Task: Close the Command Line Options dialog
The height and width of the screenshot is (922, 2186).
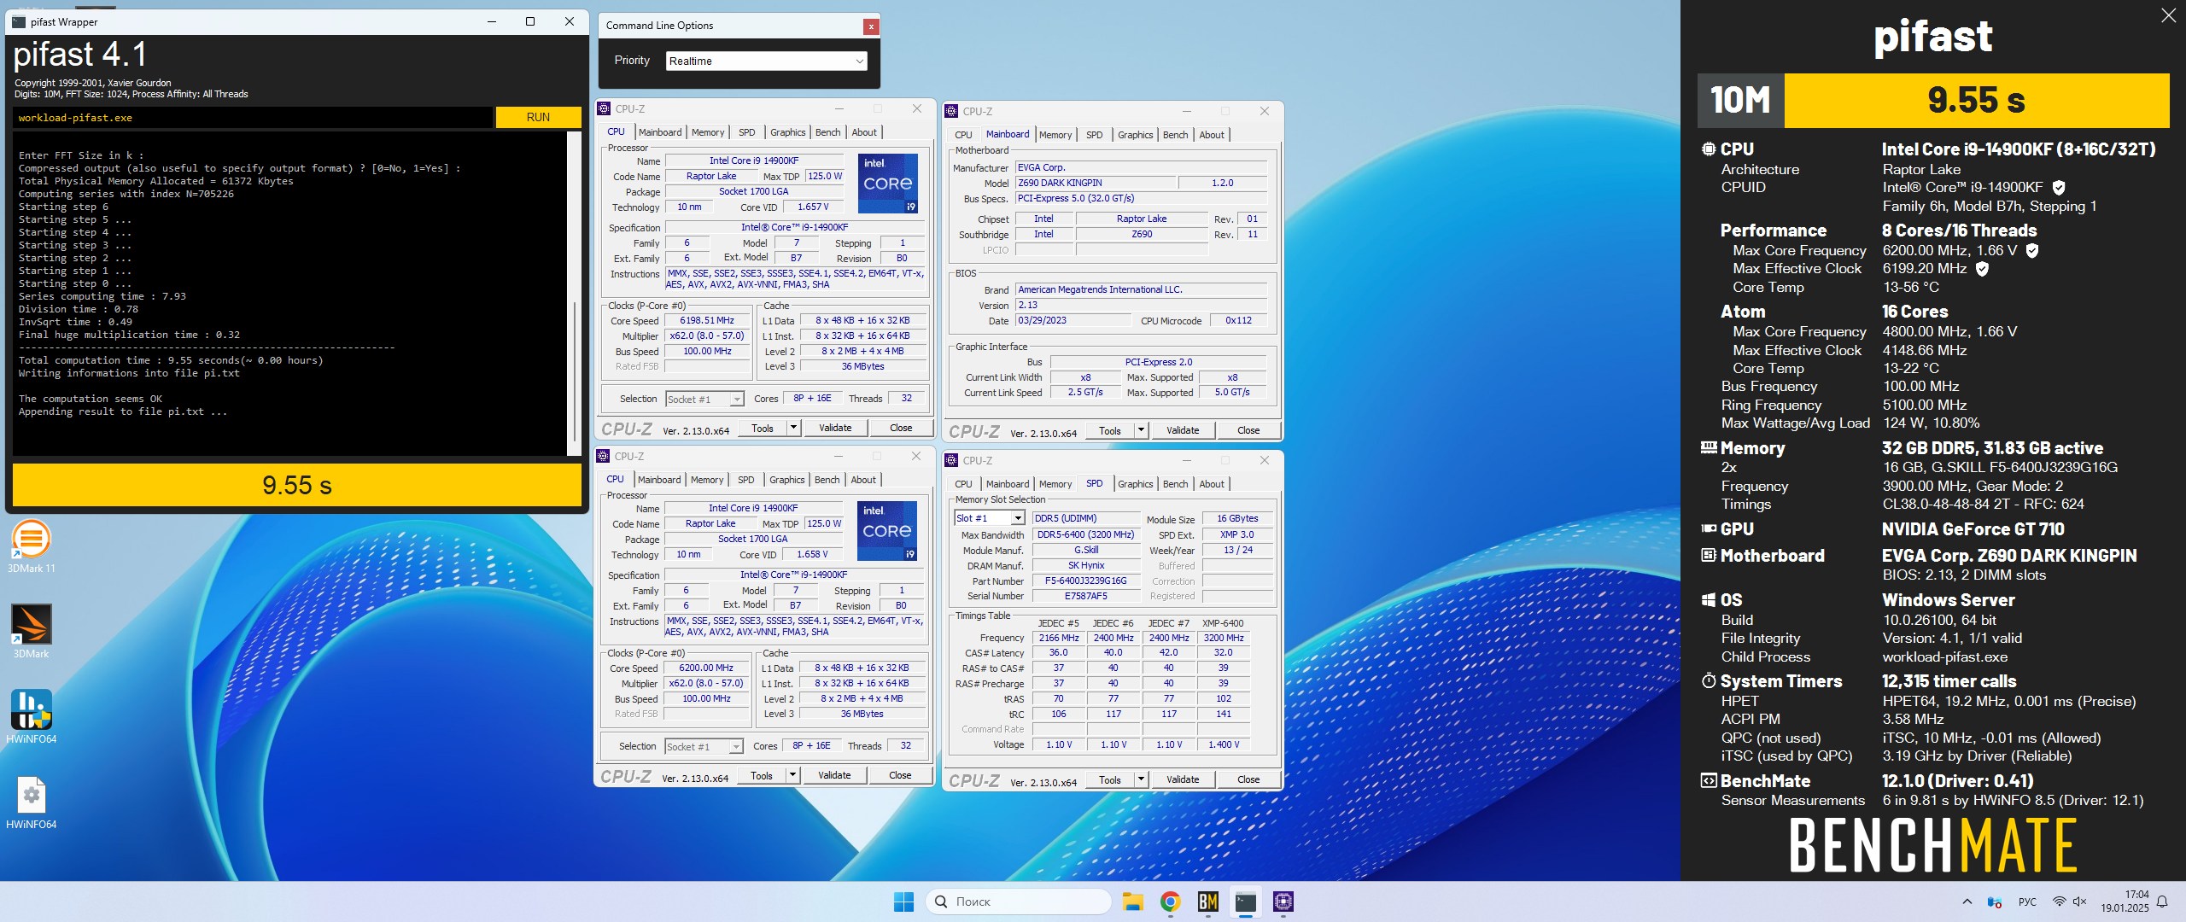Action: point(870,26)
